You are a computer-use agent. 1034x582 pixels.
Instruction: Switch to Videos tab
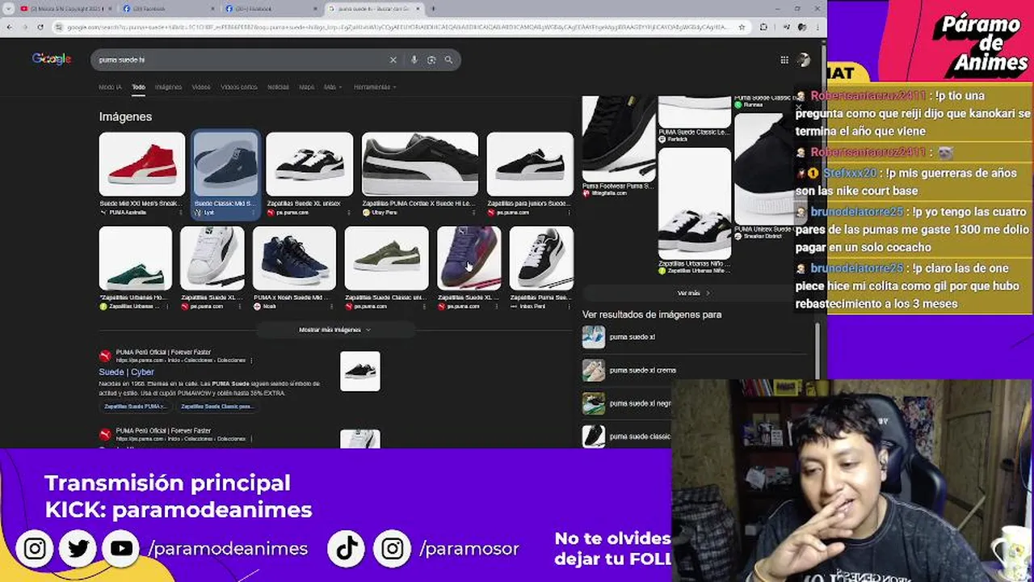(201, 86)
